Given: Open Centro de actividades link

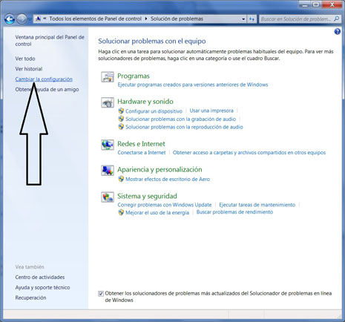Looking at the screenshot, I should (x=40, y=277).
